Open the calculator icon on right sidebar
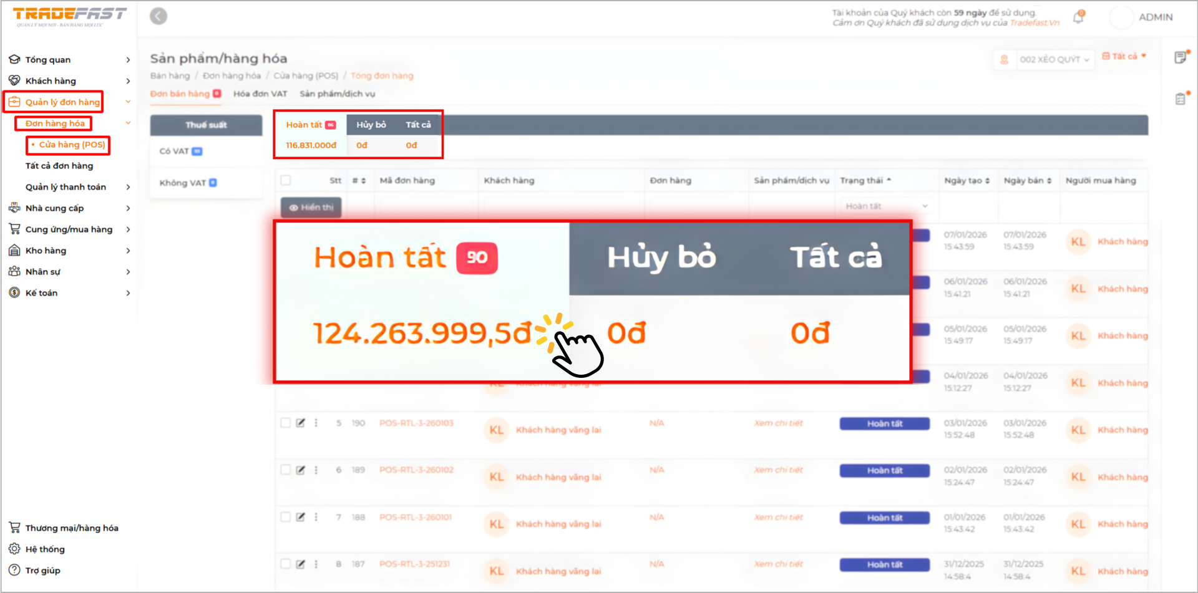1198x593 pixels. 1180,99
